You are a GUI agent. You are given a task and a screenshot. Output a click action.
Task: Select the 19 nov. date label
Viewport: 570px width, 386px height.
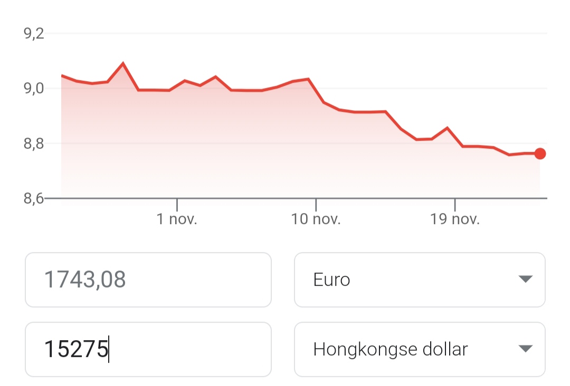click(455, 219)
